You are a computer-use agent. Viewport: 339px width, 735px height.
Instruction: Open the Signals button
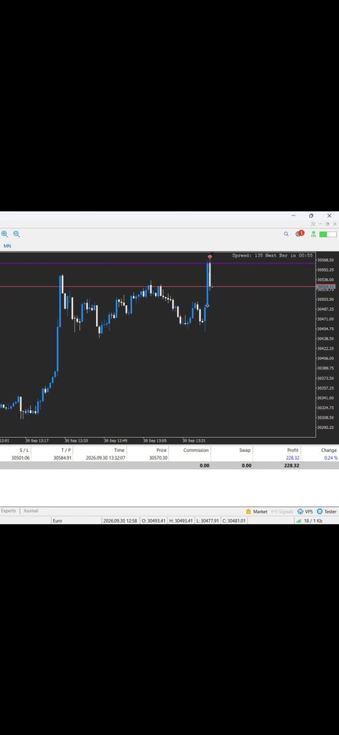[282, 511]
